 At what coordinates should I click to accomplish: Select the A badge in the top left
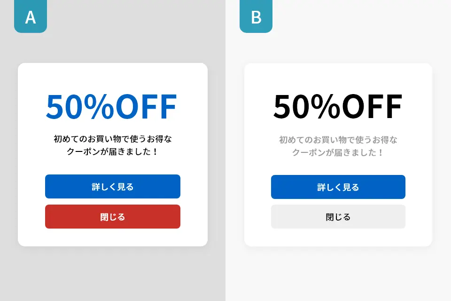31,16
